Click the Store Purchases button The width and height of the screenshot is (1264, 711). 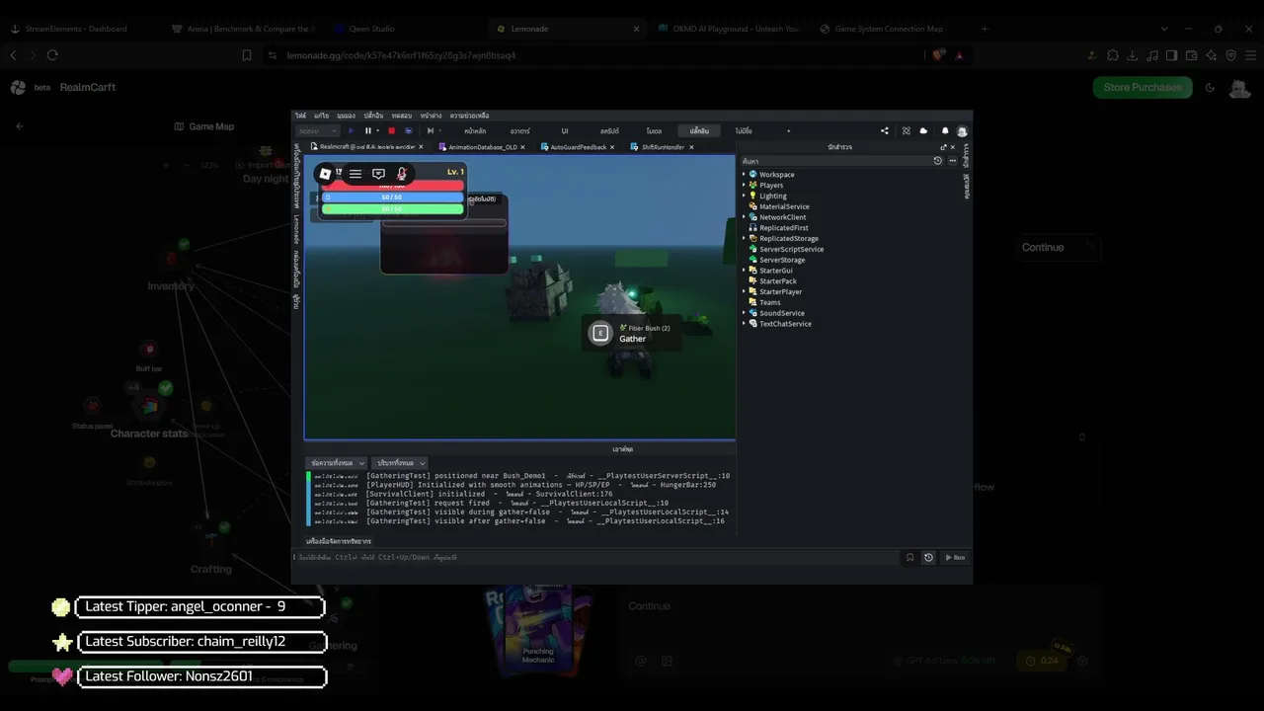click(1143, 87)
